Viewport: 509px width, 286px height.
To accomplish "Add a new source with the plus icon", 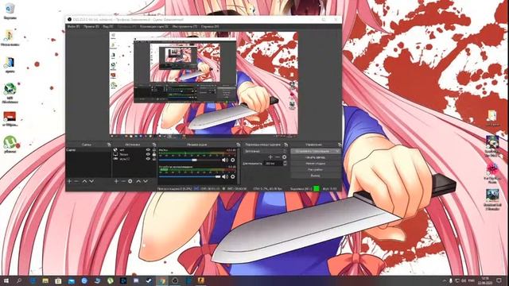I will pyautogui.click(x=116, y=181).
